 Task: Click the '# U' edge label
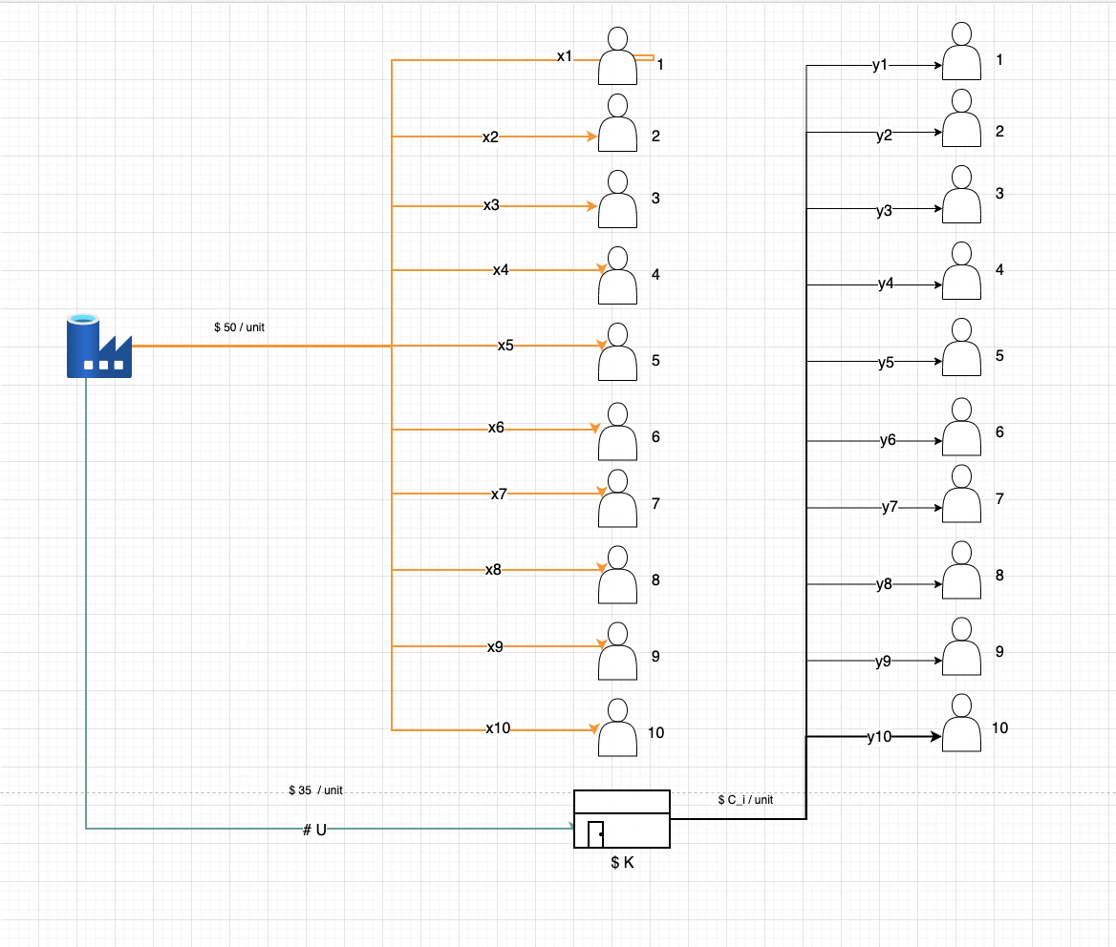coord(314,830)
